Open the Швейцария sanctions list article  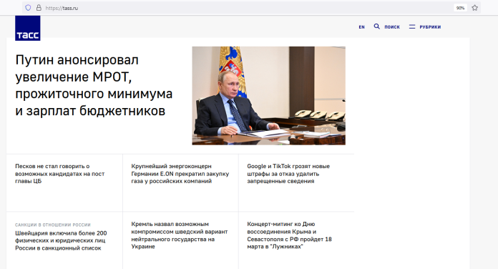(61, 240)
